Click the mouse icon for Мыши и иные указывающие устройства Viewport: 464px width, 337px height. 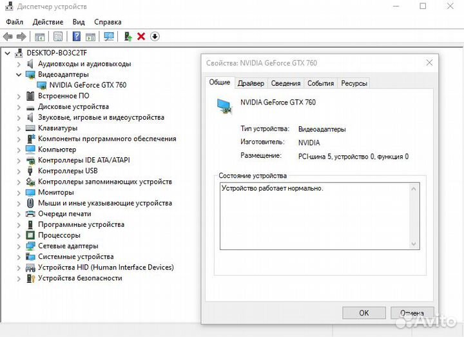tap(30, 203)
